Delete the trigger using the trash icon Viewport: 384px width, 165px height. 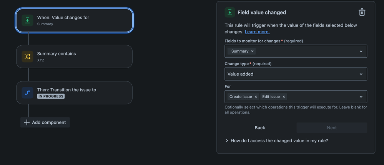[x=362, y=12]
